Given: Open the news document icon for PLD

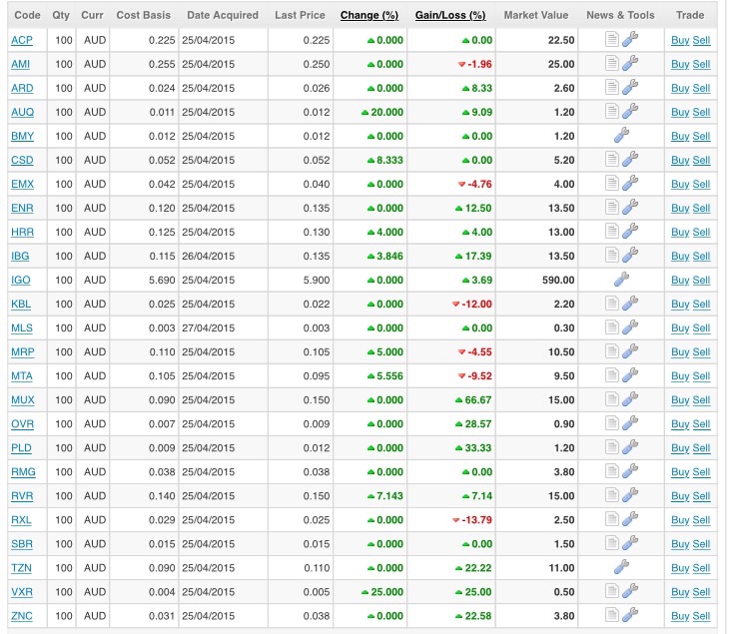Looking at the screenshot, I should pos(612,447).
